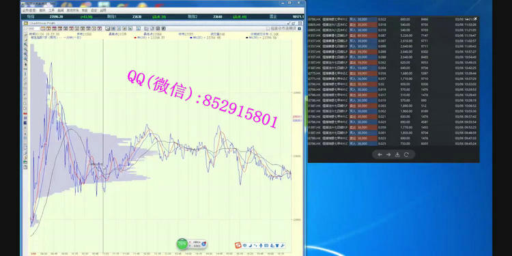Click the microphone icon on the input method bar
This screenshot has width=512, height=256.
click(261, 245)
